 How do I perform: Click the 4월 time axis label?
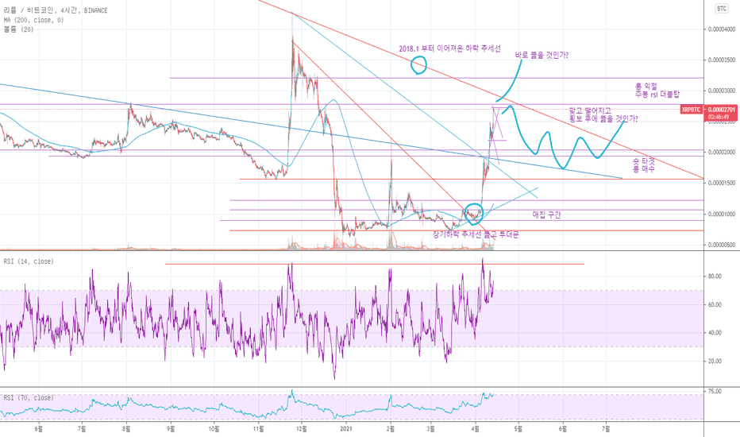point(475,429)
